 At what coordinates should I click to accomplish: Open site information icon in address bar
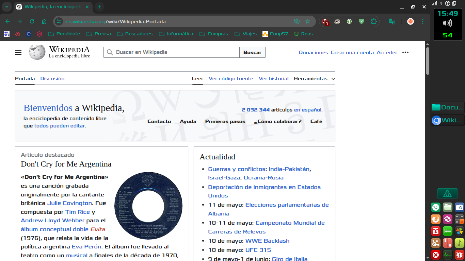point(59,21)
